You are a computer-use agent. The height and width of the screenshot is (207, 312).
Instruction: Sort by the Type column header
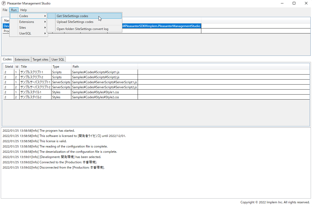click(61, 67)
